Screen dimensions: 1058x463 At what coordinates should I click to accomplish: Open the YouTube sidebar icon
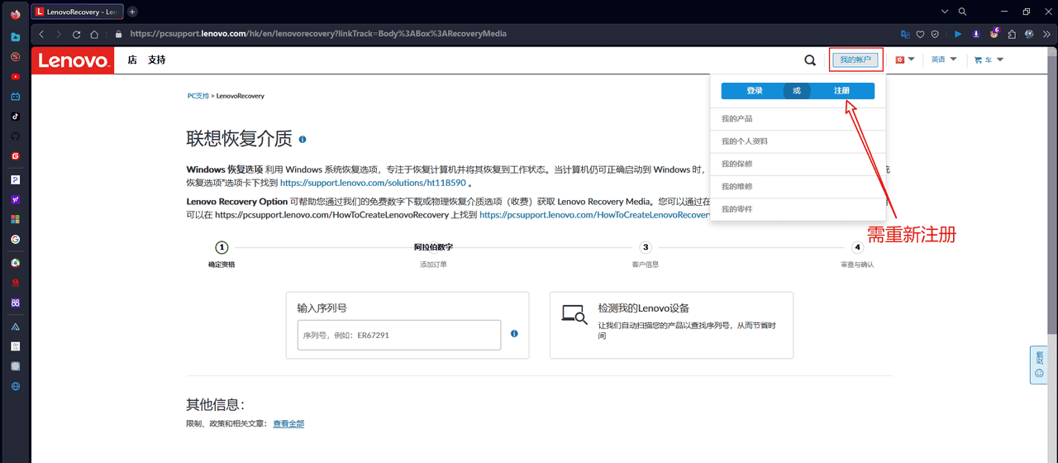coord(15,77)
